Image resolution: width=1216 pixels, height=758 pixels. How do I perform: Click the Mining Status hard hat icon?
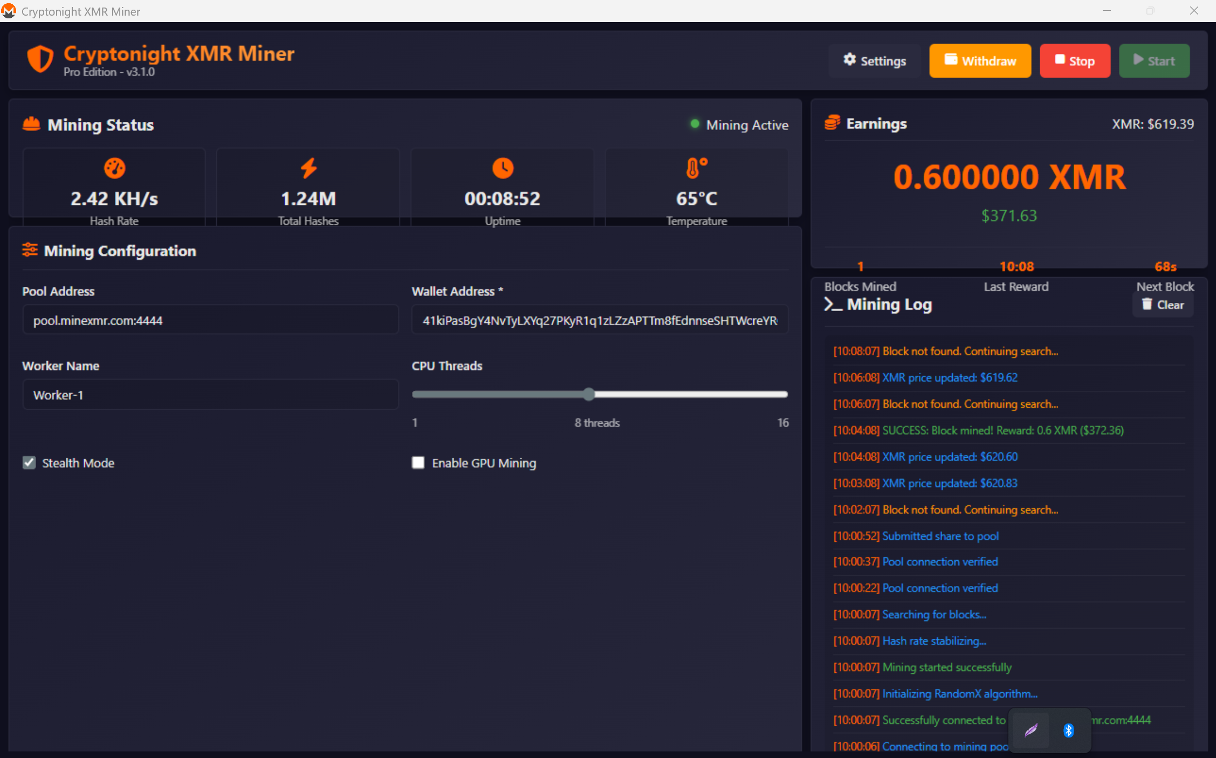pyautogui.click(x=31, y=124)
